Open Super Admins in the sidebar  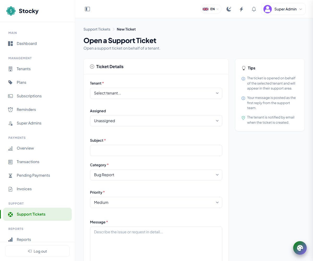[37, 123]
